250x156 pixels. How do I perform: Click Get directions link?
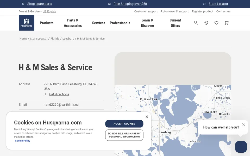[x=59, y=94]
